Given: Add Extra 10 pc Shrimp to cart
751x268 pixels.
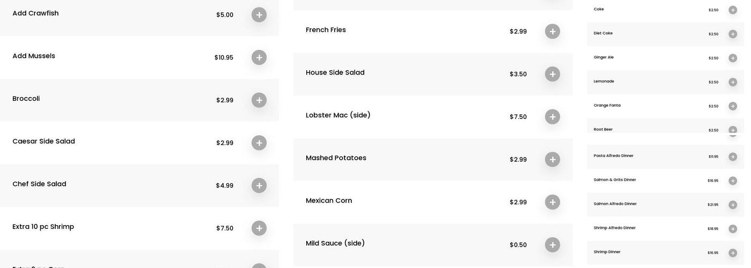Looking at the screenshot, I should pyautogui.click(x=259, y=228).
